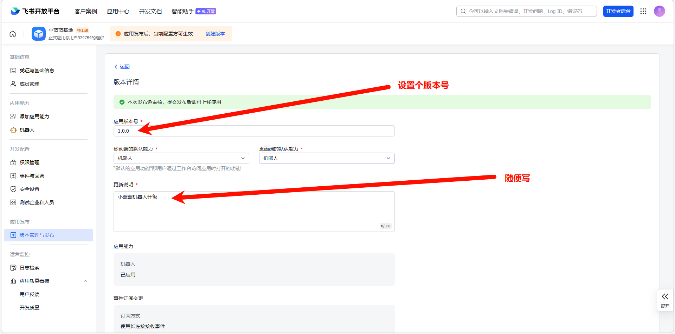Screen dimensions: 675x334
Task: Go to 版本管理与发布 page
Action: coord(37,235)
